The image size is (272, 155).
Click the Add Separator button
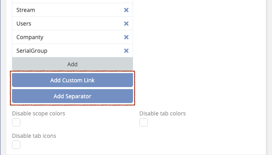73,96
